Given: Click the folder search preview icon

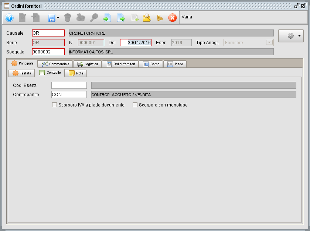Looking at the screenshot, I should pos(147,17).
